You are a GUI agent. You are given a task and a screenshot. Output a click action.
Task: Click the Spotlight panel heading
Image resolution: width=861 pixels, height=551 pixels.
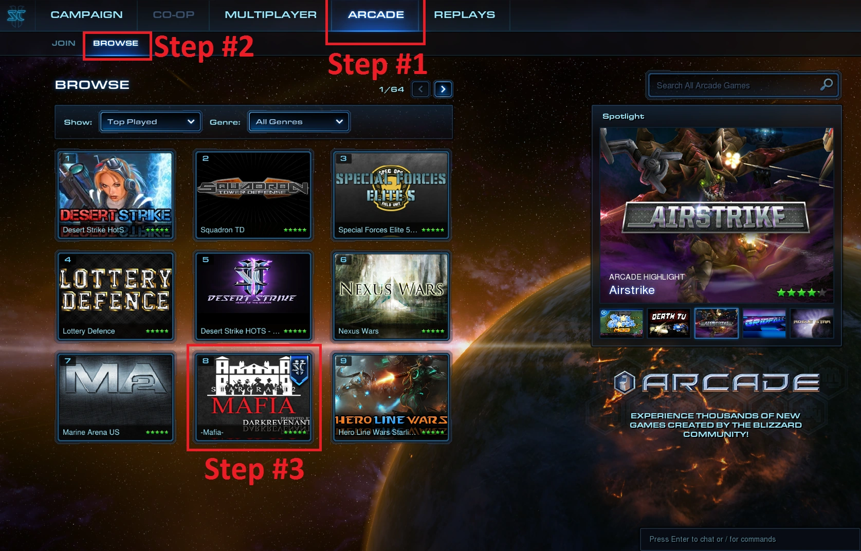coord(623,117)
